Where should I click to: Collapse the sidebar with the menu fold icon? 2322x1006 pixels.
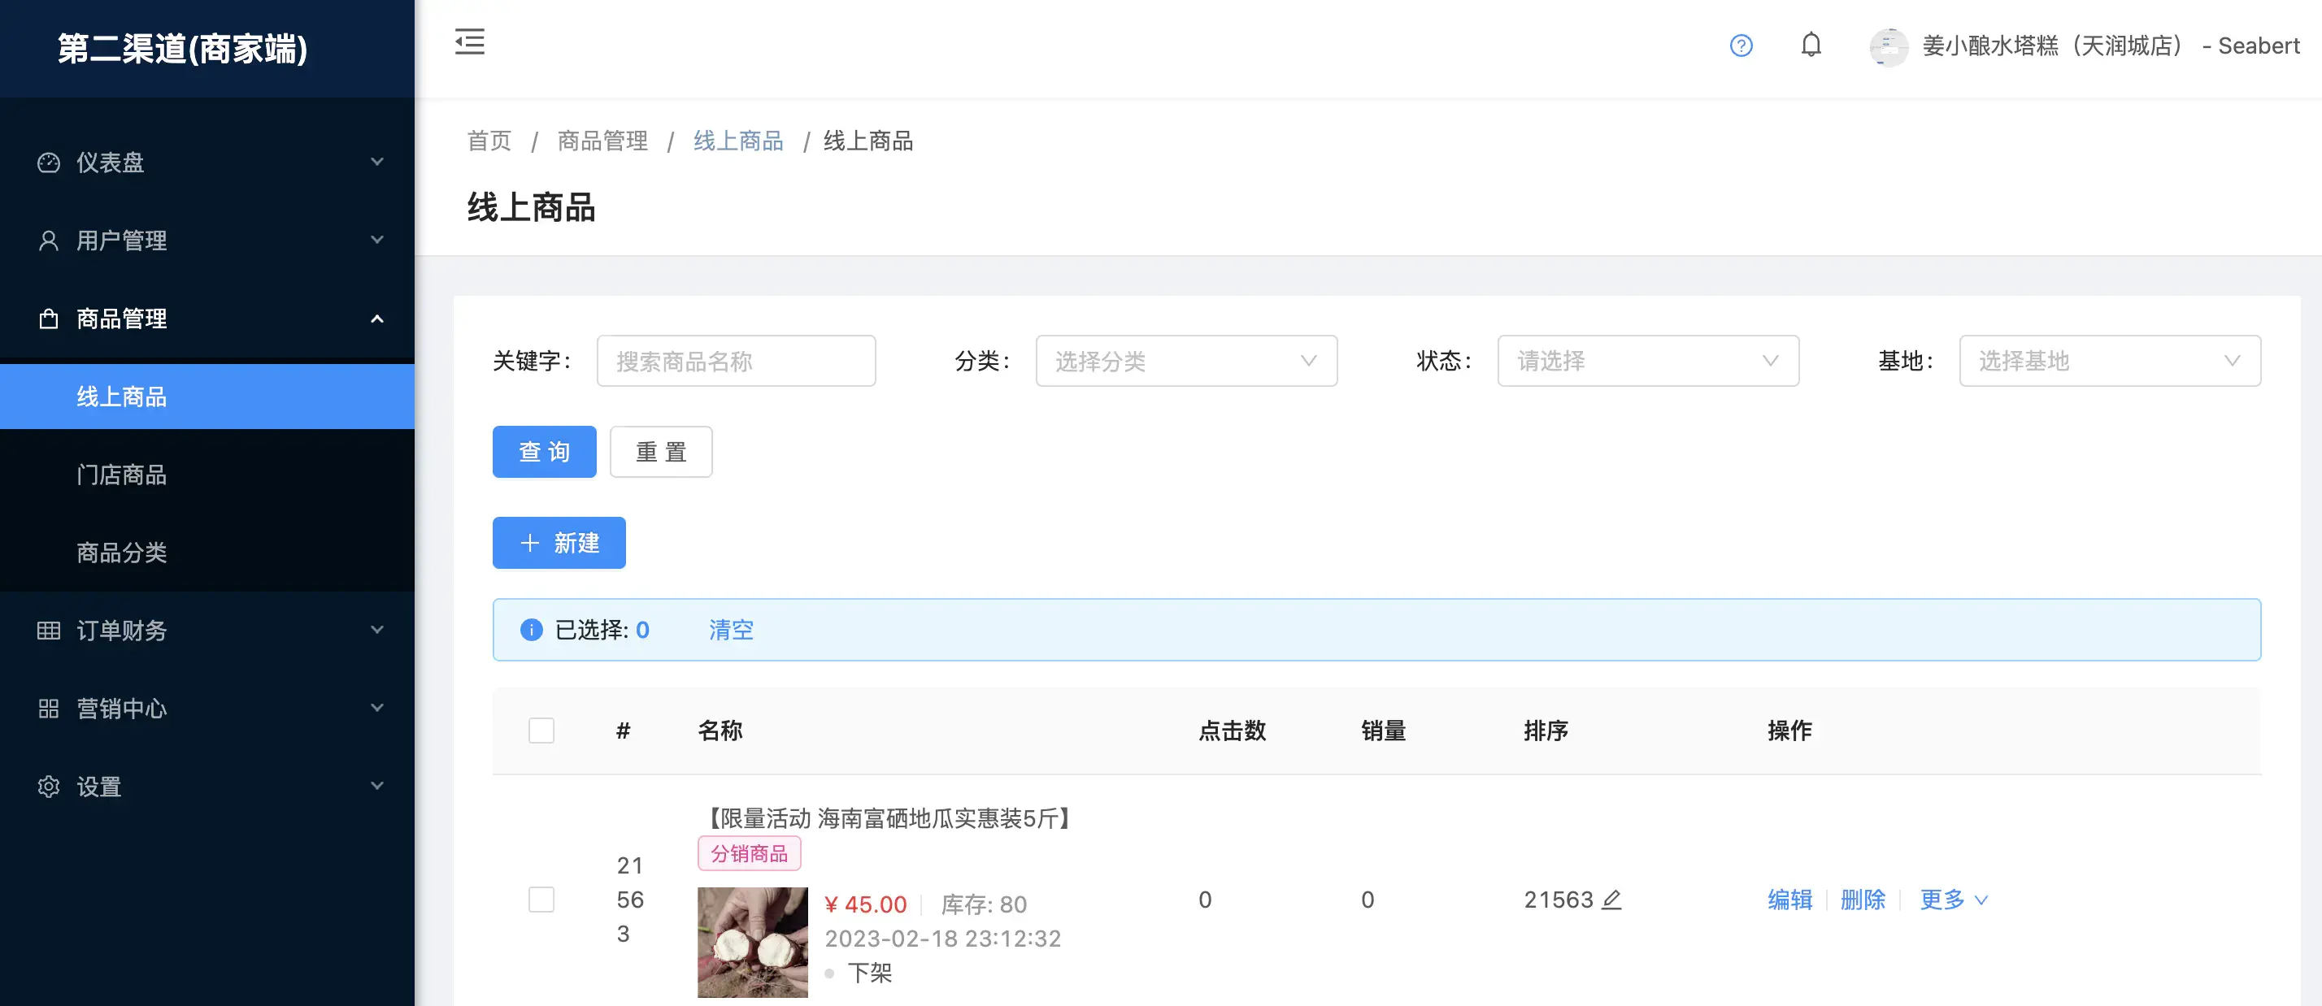[470, 42]
